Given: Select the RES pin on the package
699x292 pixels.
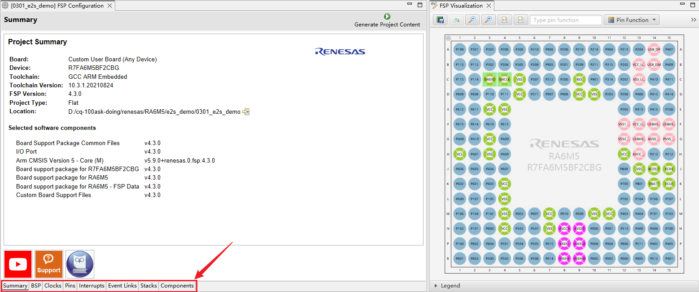Looking at the screenshot, I should (579, 79).
